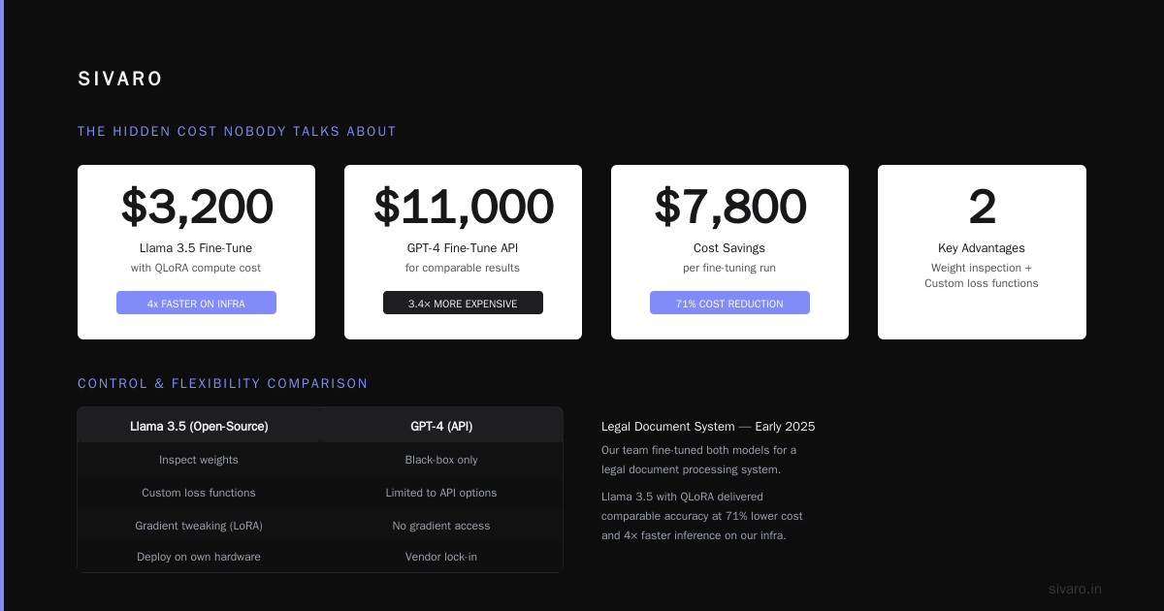The width and height of the screenshot is (1164, 611).
Task: Click the SIVARO logo text
Action: [120, 80]
